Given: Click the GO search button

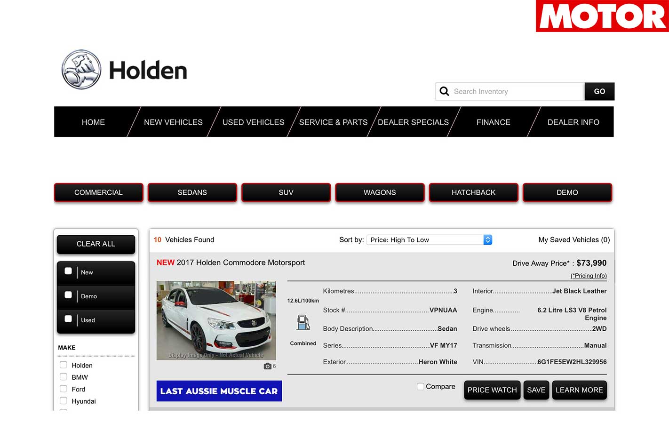Looking at the screenshot, I should [599, 91].
